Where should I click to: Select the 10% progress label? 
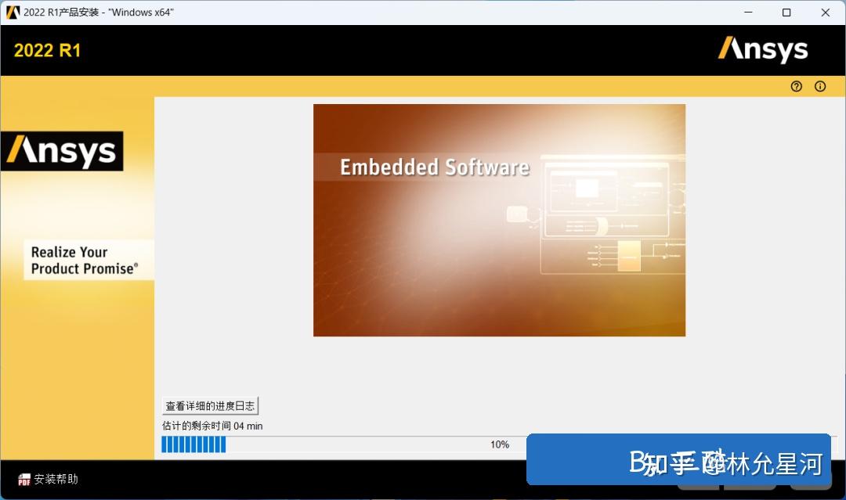coord(501,444)
